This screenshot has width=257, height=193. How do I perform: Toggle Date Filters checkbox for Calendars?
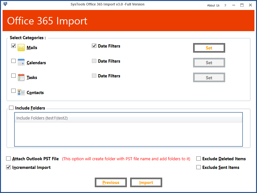point(94,61)
